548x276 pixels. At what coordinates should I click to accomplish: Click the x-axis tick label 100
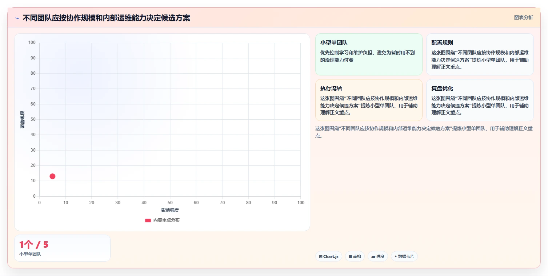(x=300, y=203)
